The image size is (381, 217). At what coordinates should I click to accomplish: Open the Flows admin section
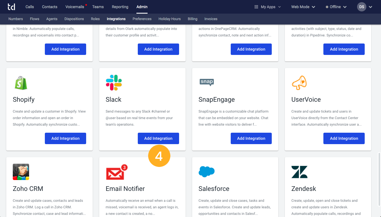35,19
